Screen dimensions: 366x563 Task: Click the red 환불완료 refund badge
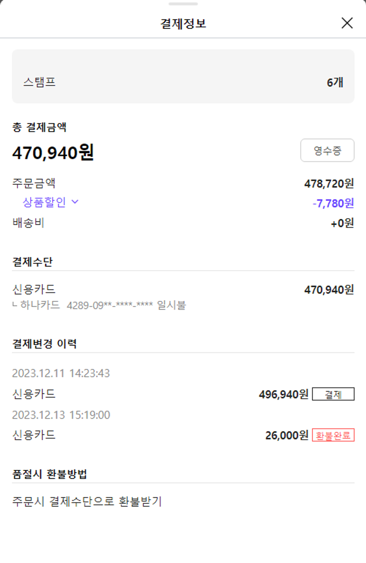coord(333,435)
